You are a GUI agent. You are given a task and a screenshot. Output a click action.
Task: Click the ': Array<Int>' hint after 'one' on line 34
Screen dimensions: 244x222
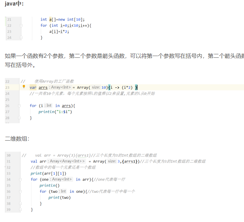[61, 179]
